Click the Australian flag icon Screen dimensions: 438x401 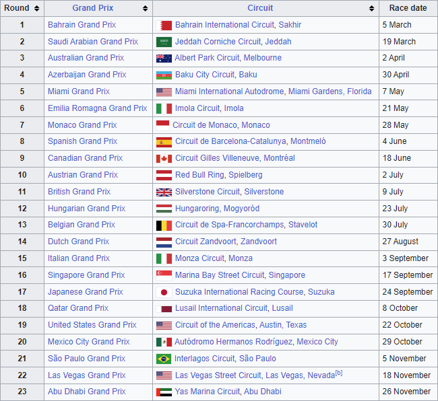[164, 59]
